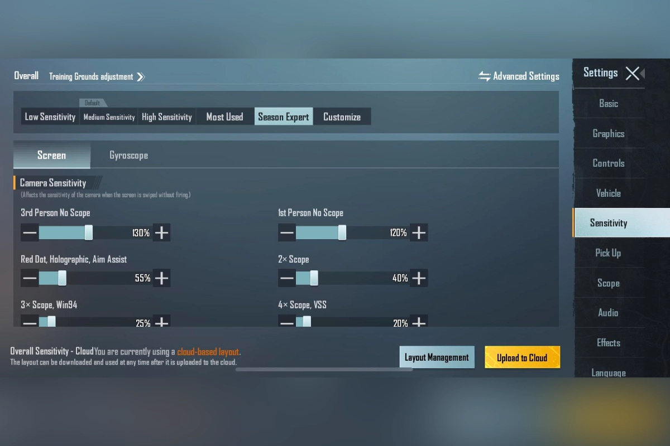Open Layout Management
670x446 pixels.
coord(437,357)
